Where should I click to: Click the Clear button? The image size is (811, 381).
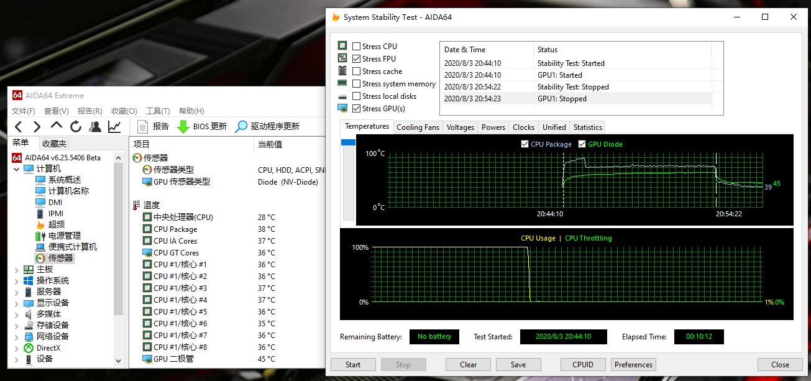(x=469, y=365)
